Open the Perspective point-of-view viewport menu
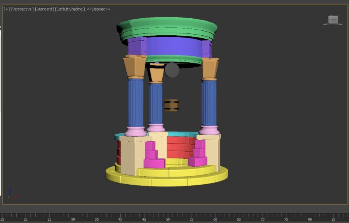This screenshot has width=349, height=223. pos(22,9)
